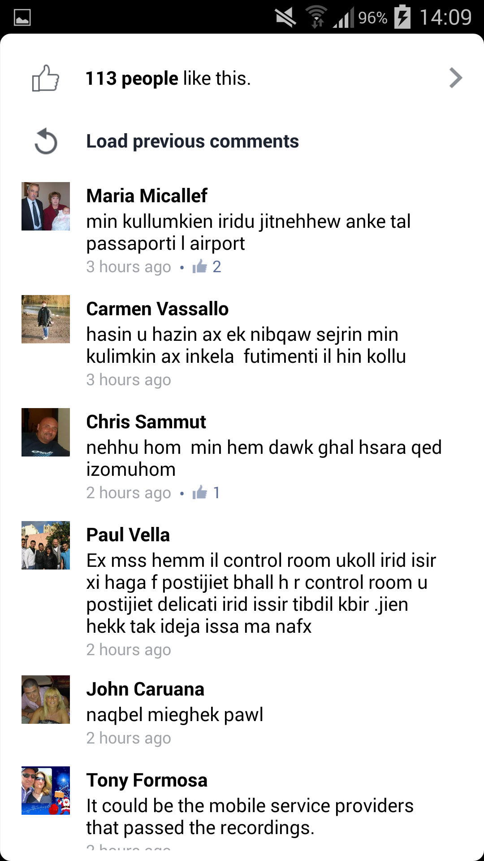Screen dimensions: 484x861
Task: Open Maria Micallef's name link
Action: [147, 196]
